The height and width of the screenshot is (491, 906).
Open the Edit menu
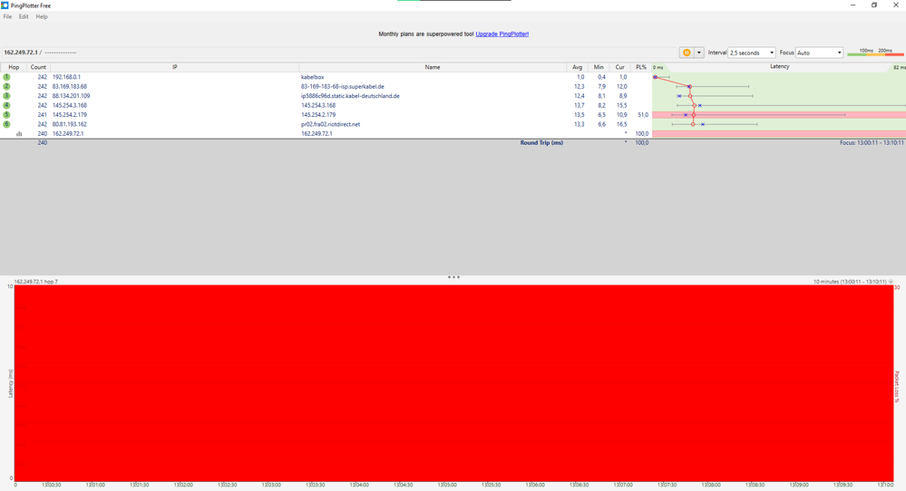point(23,16)
